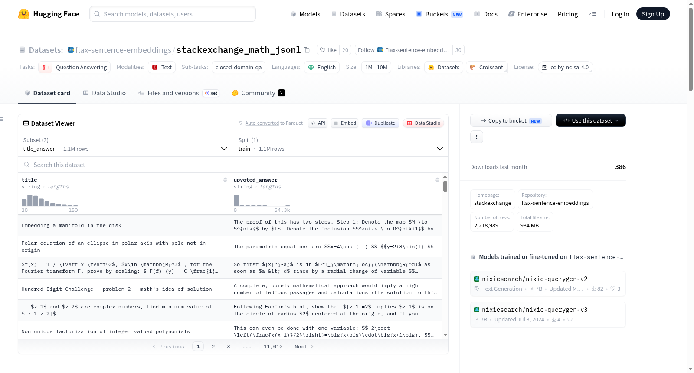694x373 pixels.
Task: Expand the Subset title_answer dropdown
Action: [x=125, y=144]
